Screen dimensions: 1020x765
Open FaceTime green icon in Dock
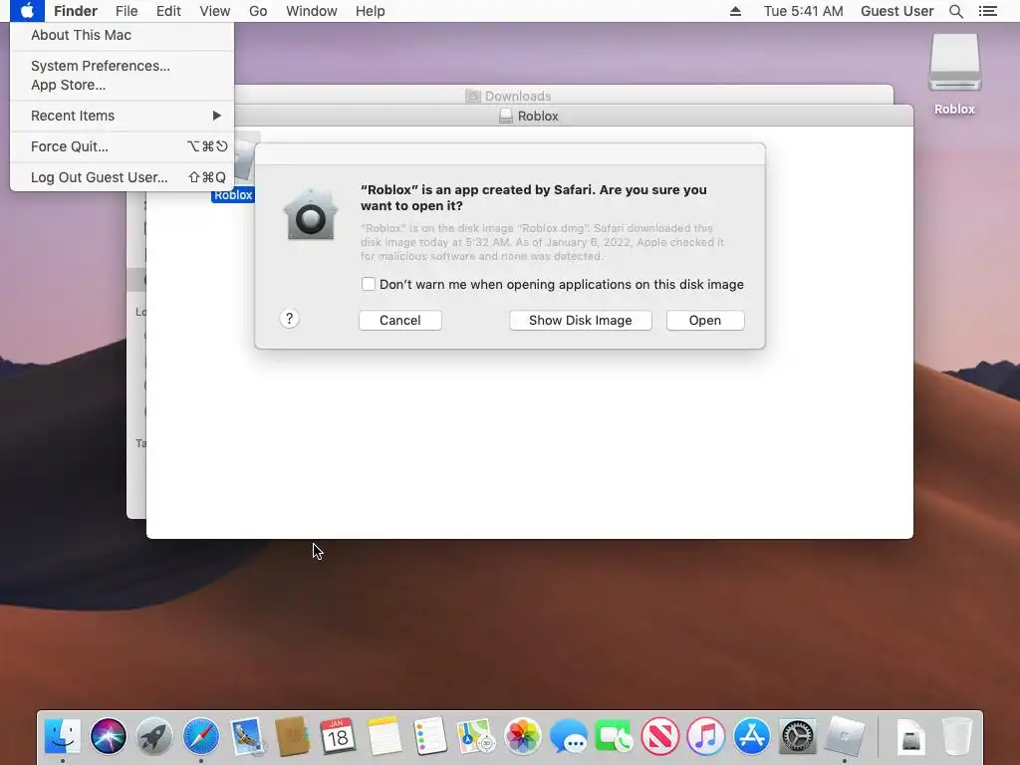coord(614,736)
